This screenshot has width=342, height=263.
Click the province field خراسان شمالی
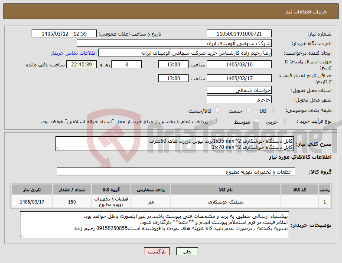click(239, 90)
